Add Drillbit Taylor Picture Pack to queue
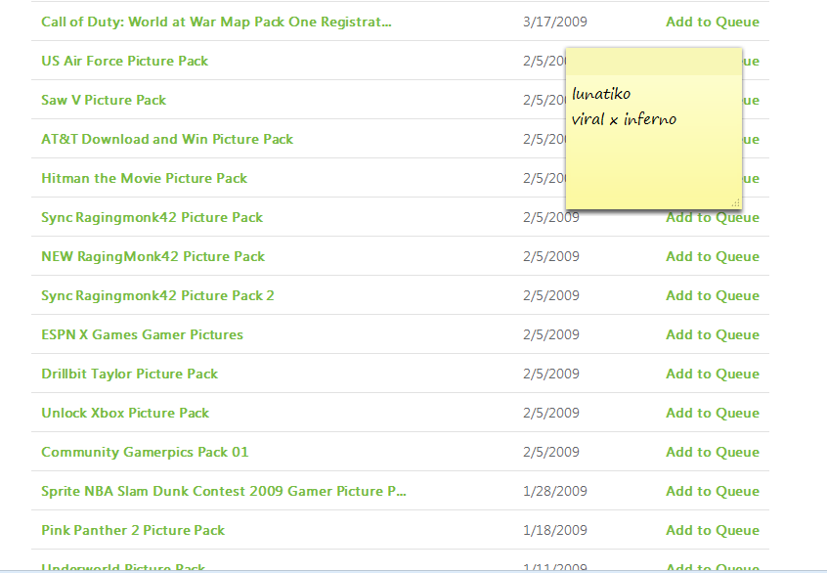The image size is (827, 573). pyautogui.click(x=713, y=374)
